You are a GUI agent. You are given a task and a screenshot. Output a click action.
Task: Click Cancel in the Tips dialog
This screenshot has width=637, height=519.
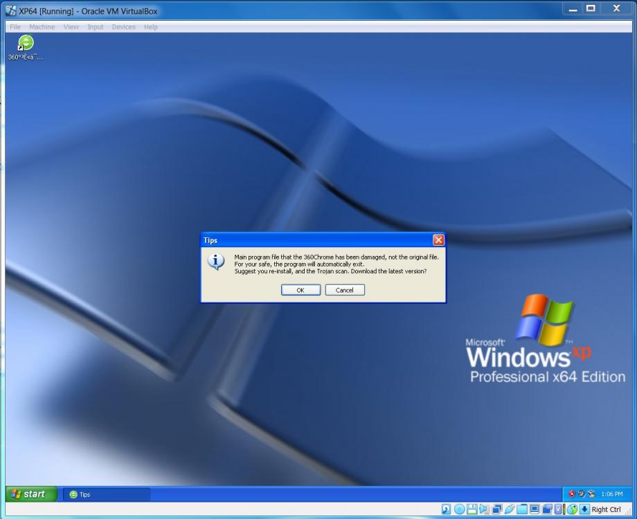coord(345,290)
